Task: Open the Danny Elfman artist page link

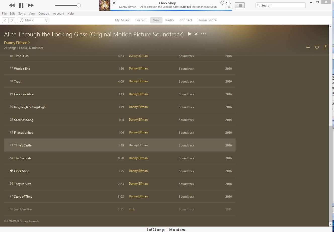Action: [17, 43]
